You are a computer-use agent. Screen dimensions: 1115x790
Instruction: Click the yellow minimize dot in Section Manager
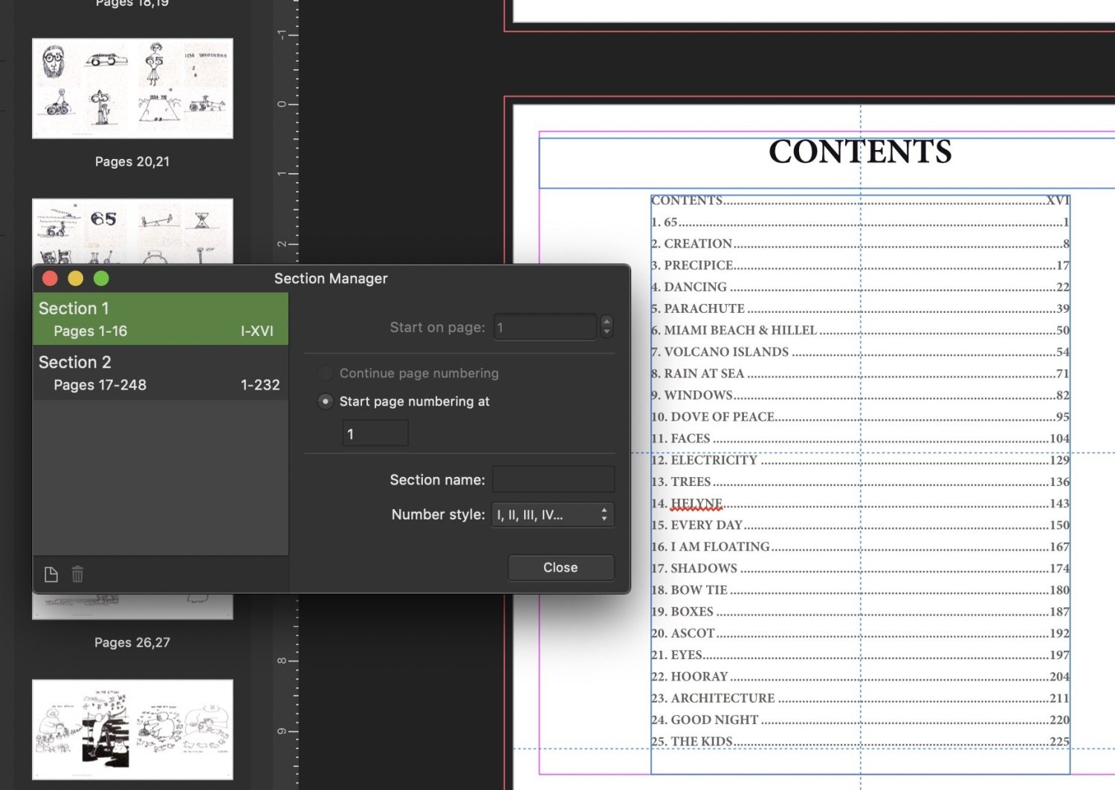76,279
